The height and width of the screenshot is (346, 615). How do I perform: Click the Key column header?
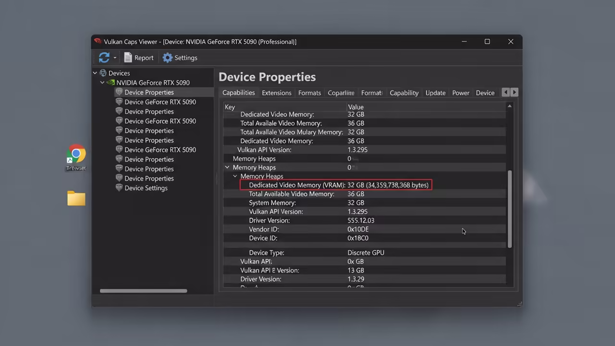(284, 107)
